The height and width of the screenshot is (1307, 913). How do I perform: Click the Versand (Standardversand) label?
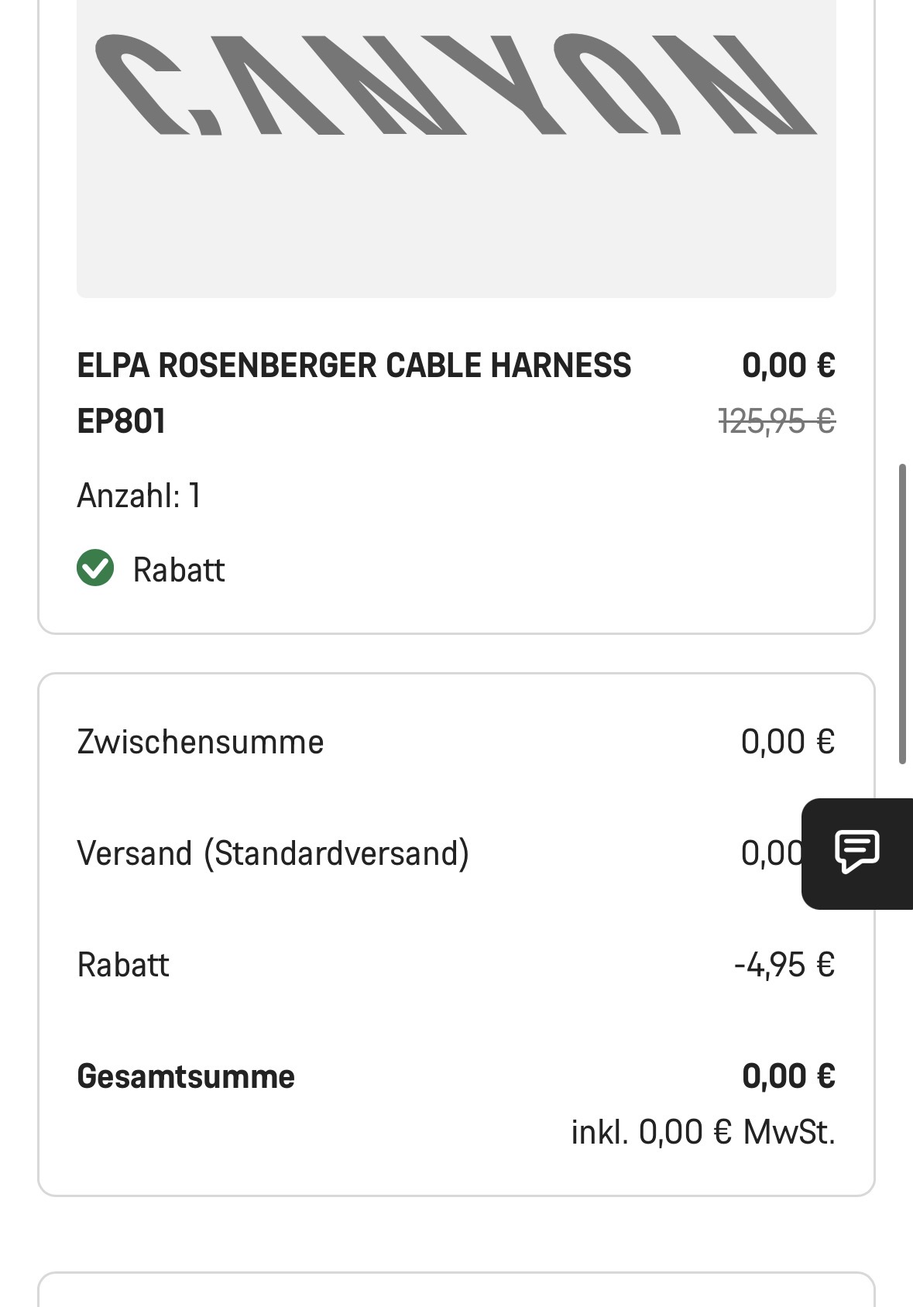click(x=273, y=853)
